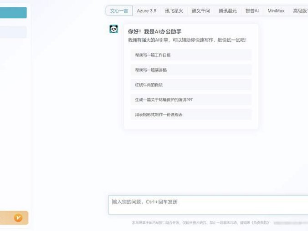The image size is (308, 231).
Task: Click the panda assistant avatar
Action: point(114,29)
